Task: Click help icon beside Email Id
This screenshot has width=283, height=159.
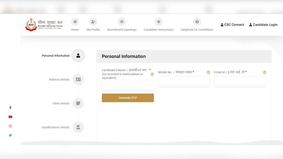Action: (x=264, y=72)
